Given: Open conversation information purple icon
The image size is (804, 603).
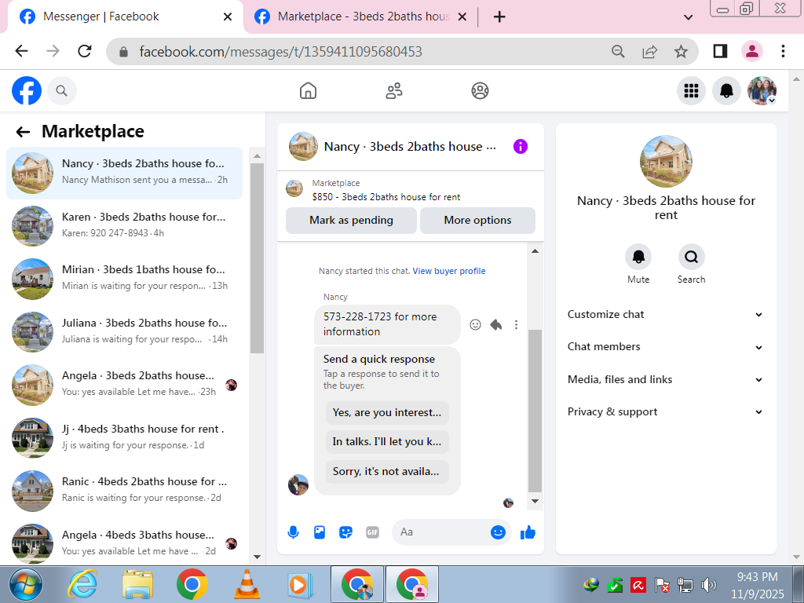Looking at the screenshot, I should [520, 147].
